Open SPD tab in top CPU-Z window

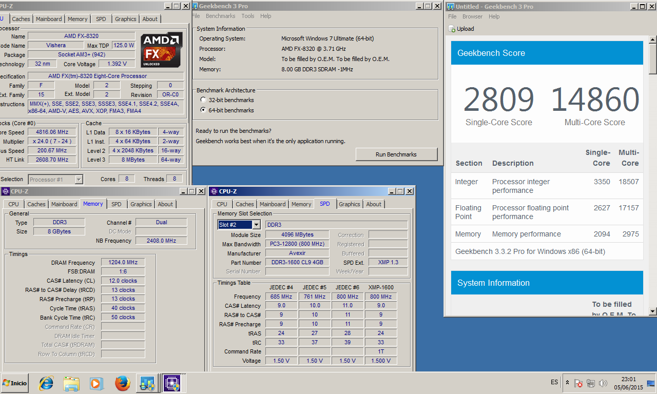coord(101,19)
